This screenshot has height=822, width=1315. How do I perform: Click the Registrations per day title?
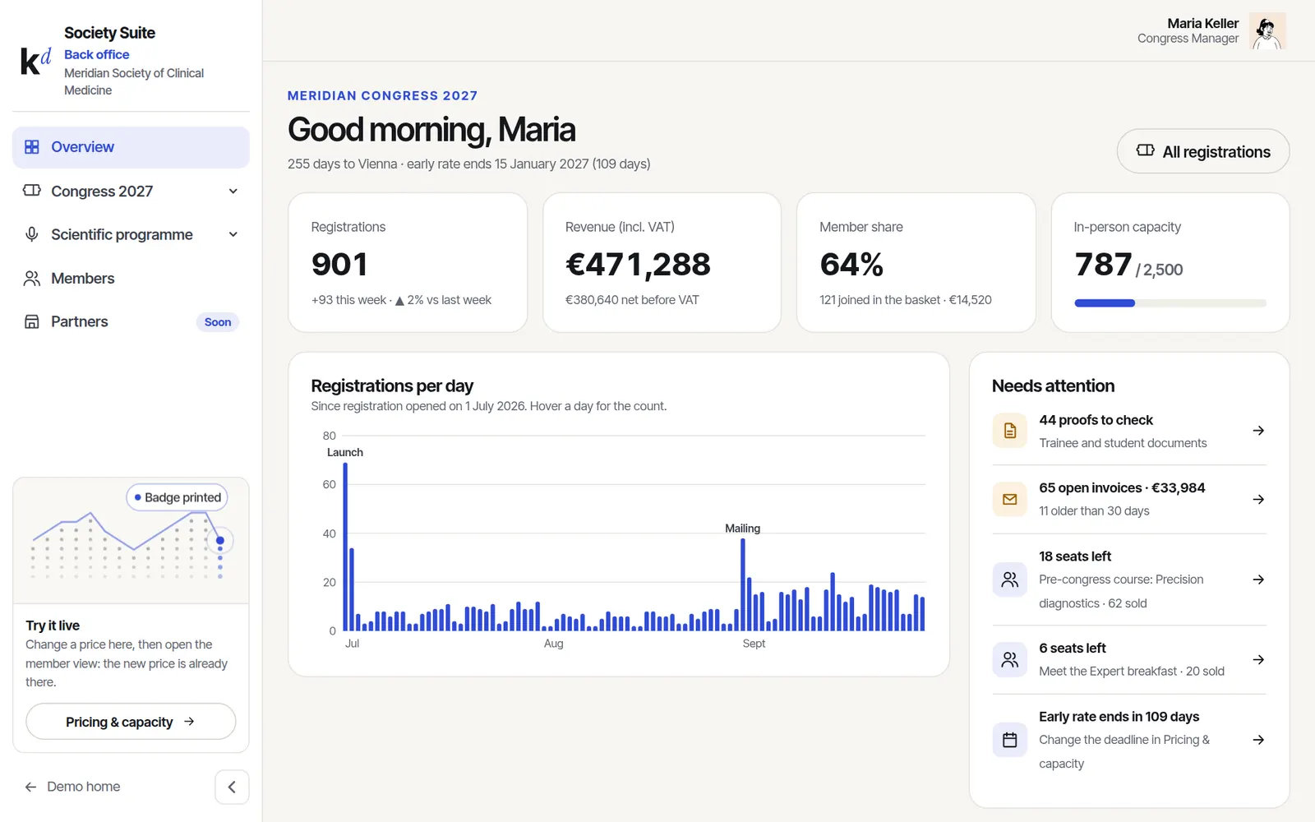tap(392, 386)
